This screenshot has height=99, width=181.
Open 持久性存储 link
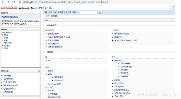(x=119, y=84)
